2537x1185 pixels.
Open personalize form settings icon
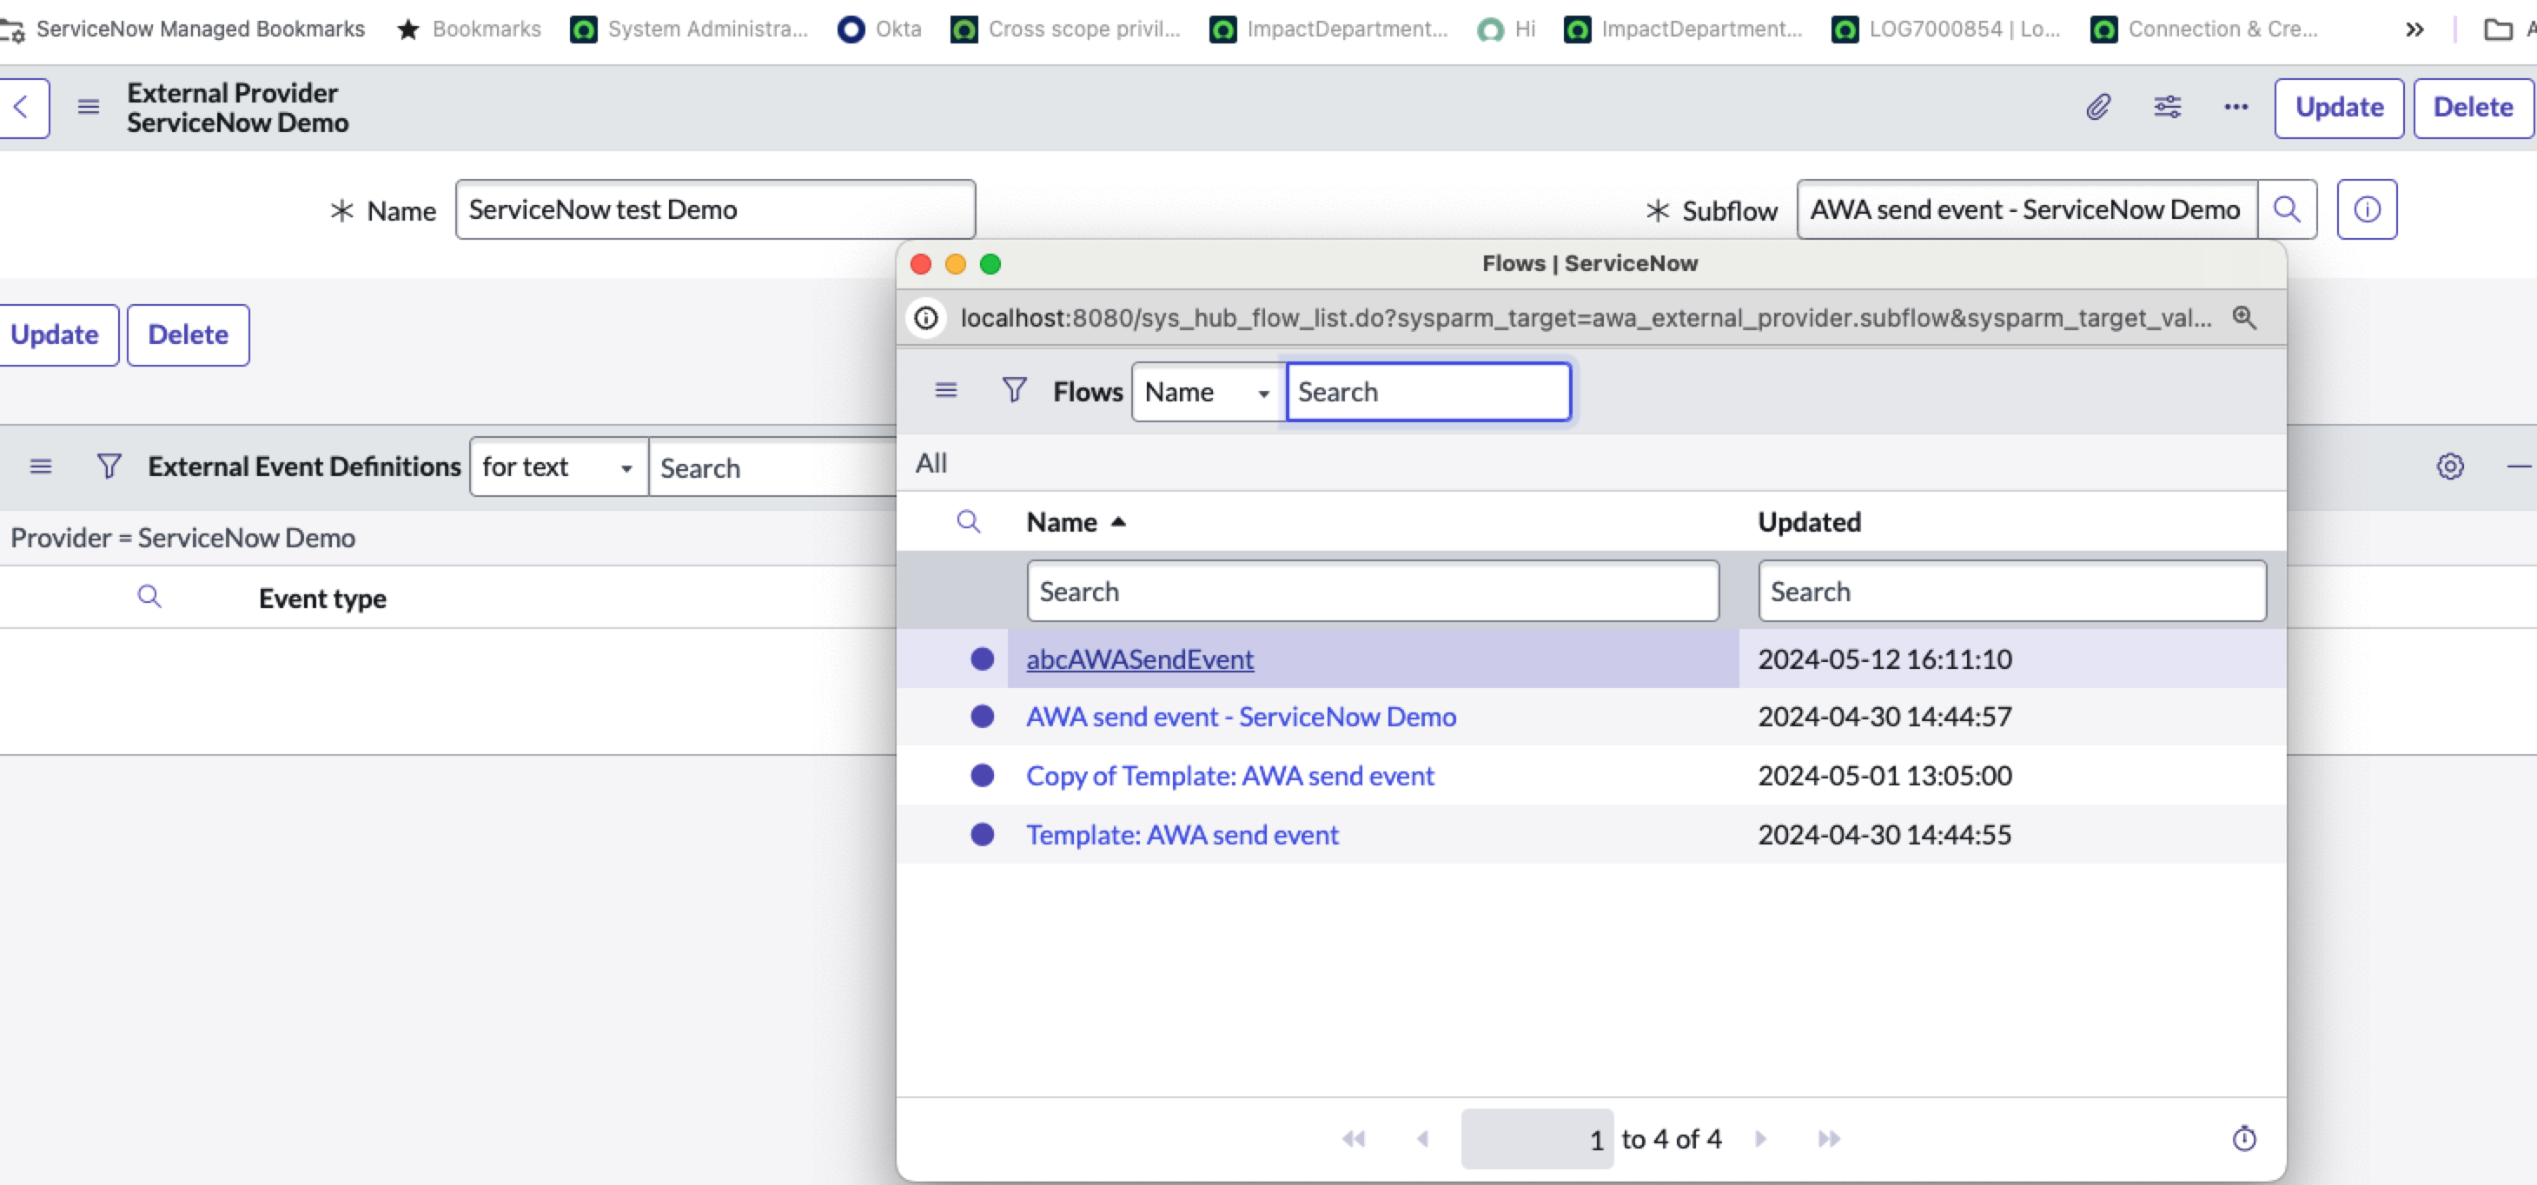(2168, 106)
